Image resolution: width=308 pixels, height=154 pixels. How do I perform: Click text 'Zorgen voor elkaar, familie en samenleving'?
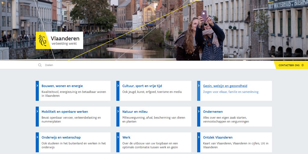click(x=231, y=92)
